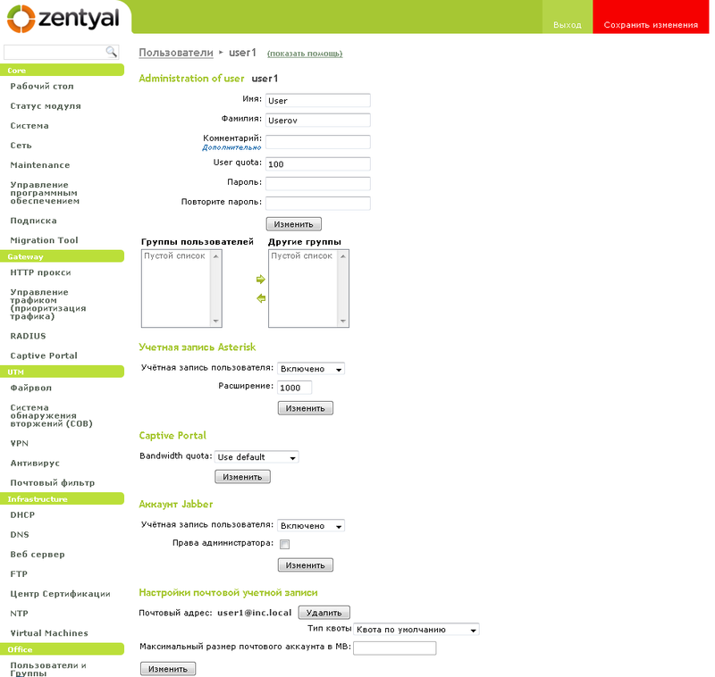
Task: Open the Bandwidth quota dropdown
Action: [x=257, y=457]
